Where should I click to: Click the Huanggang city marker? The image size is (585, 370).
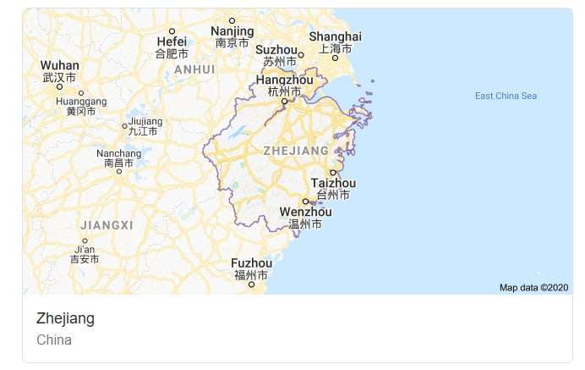pyautogui.click(x=81, y=93)
